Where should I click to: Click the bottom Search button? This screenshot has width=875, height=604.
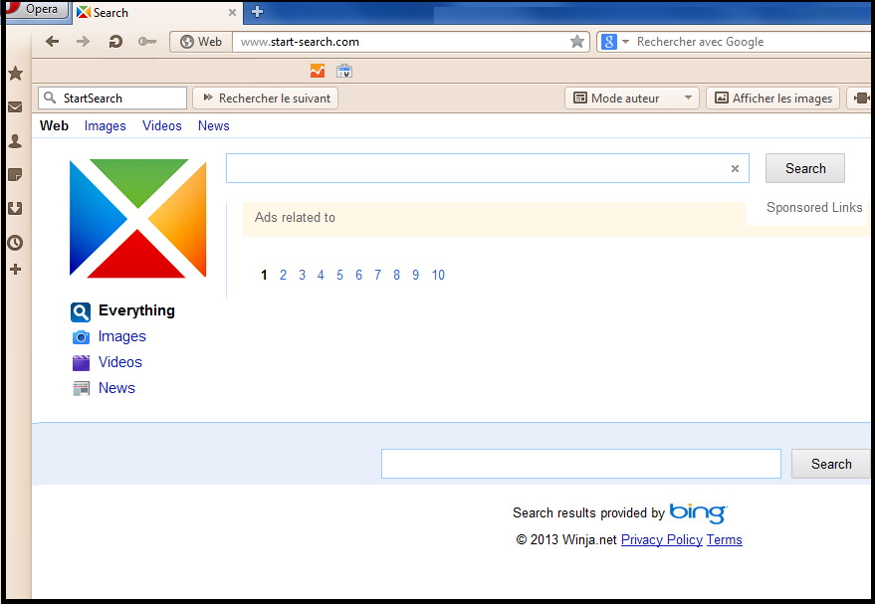point(831,464)
